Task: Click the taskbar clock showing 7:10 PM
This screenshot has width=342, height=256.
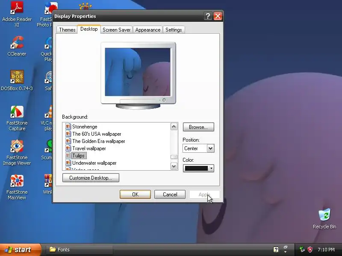Action: click(326, 250)
